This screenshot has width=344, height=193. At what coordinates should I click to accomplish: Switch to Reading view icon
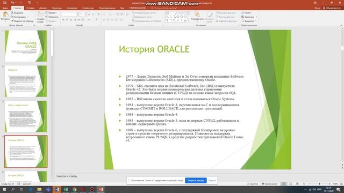297,184
